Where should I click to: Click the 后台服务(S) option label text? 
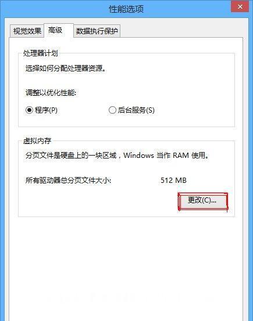pyautogui.click(x=136, y=110)
